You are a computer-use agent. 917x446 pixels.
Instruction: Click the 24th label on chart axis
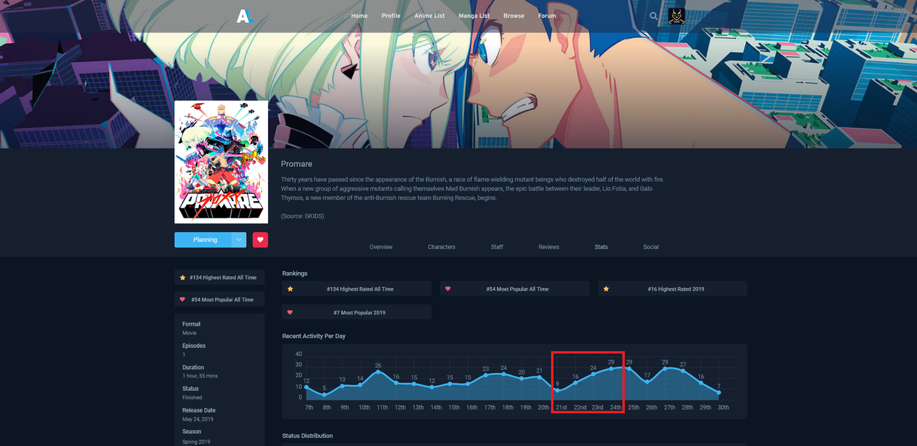point(615,407)
